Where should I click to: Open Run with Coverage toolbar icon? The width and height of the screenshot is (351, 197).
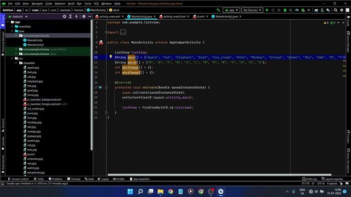(x=291, y=10)
